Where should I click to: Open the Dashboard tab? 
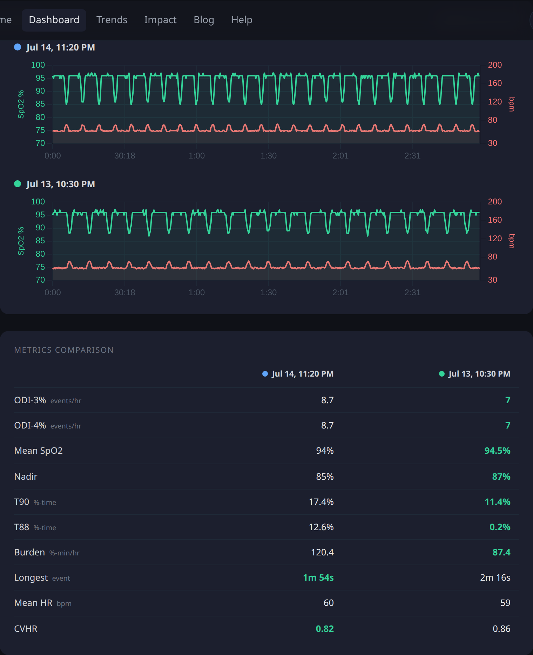point(54,20)
